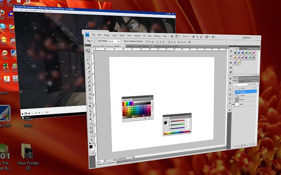Click the red swatch in Swatches panel
Image resolution: width=281 pixels, height=175 pixels.
coord(123,103)
